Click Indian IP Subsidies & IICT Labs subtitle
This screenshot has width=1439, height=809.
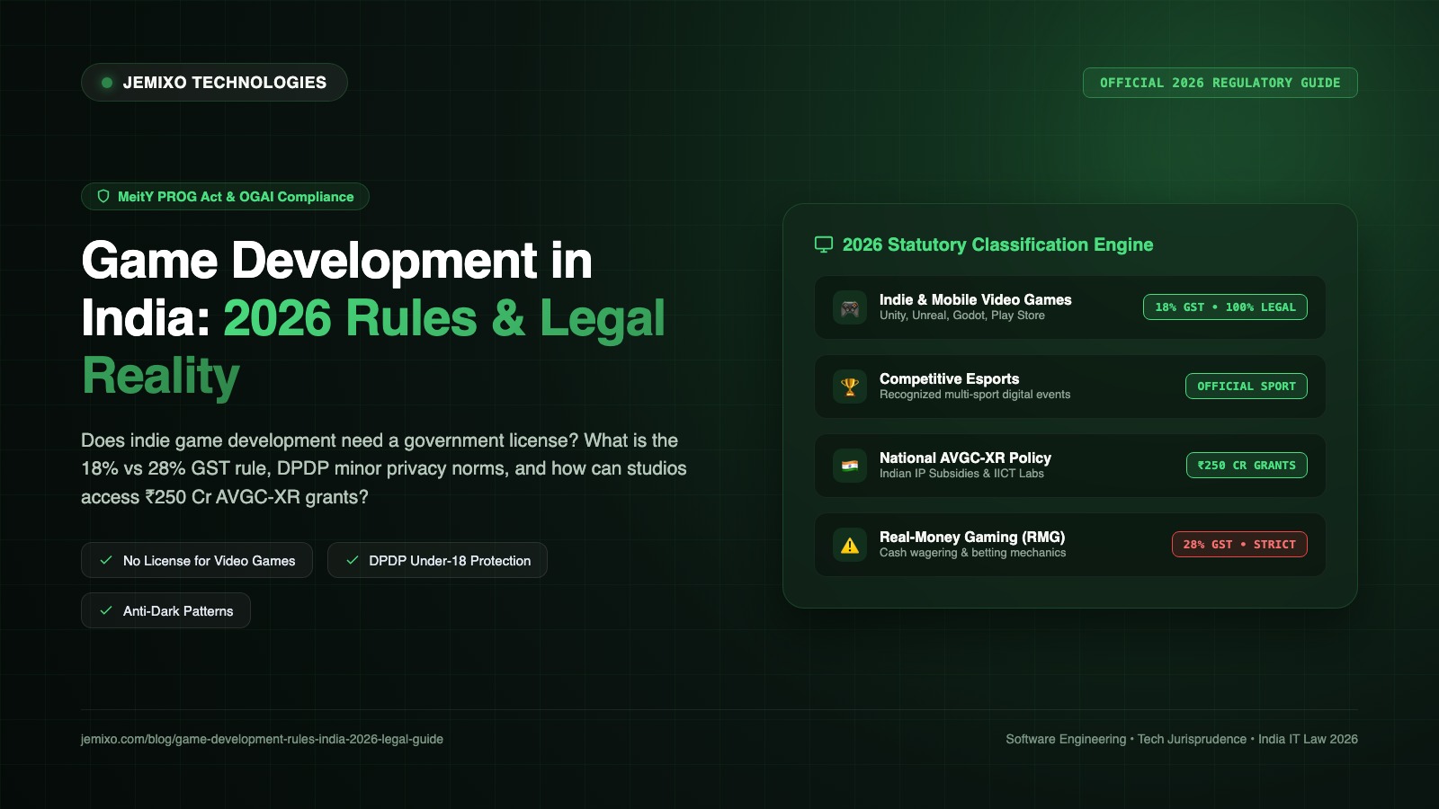point(961,474)
